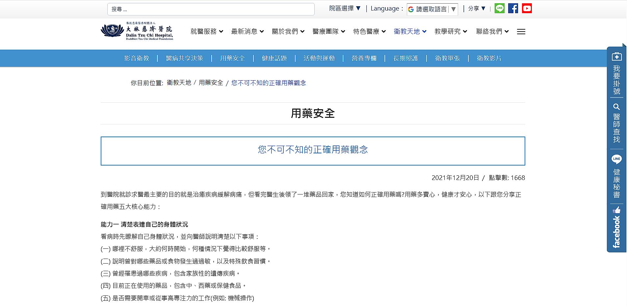Screen dimensions: 627x306
Task: Switch to the 營養專欄 tab
Action: pyautogui.click(x=364, y=58)
